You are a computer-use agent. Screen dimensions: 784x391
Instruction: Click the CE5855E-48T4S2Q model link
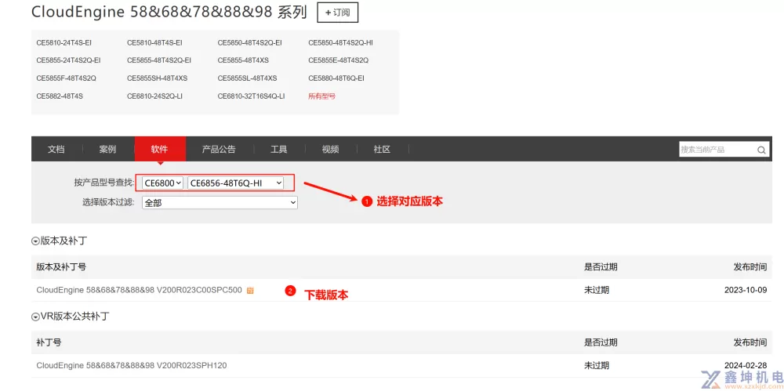pos(338,60)
